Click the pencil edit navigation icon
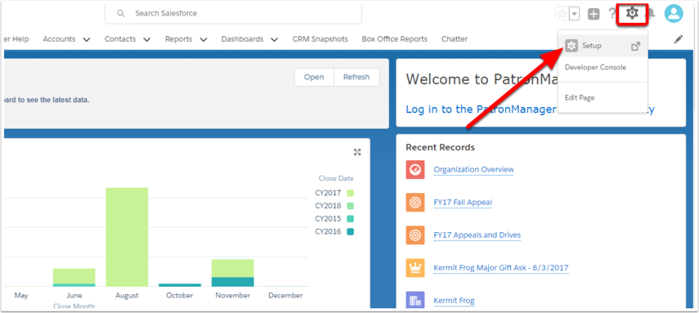699x313 pixels. coord(679,39)
